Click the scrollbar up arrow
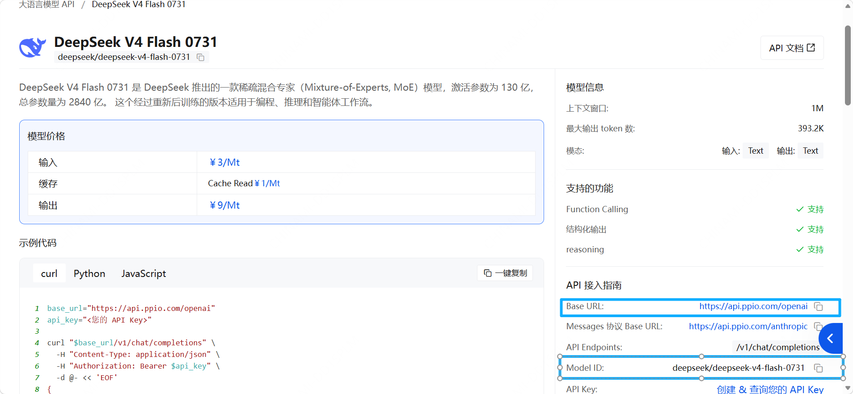The height and width of the screenshot is (394, 853). coord(848,6)
